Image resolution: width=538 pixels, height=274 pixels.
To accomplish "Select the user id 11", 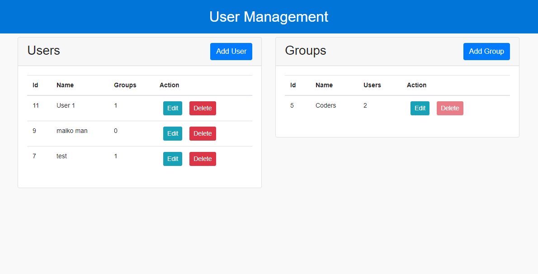I will point(34,105).
